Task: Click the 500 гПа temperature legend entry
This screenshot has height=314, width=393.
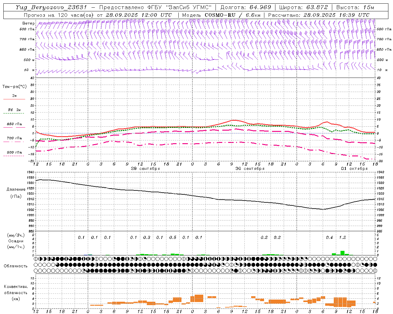Action: coord(14,152)
